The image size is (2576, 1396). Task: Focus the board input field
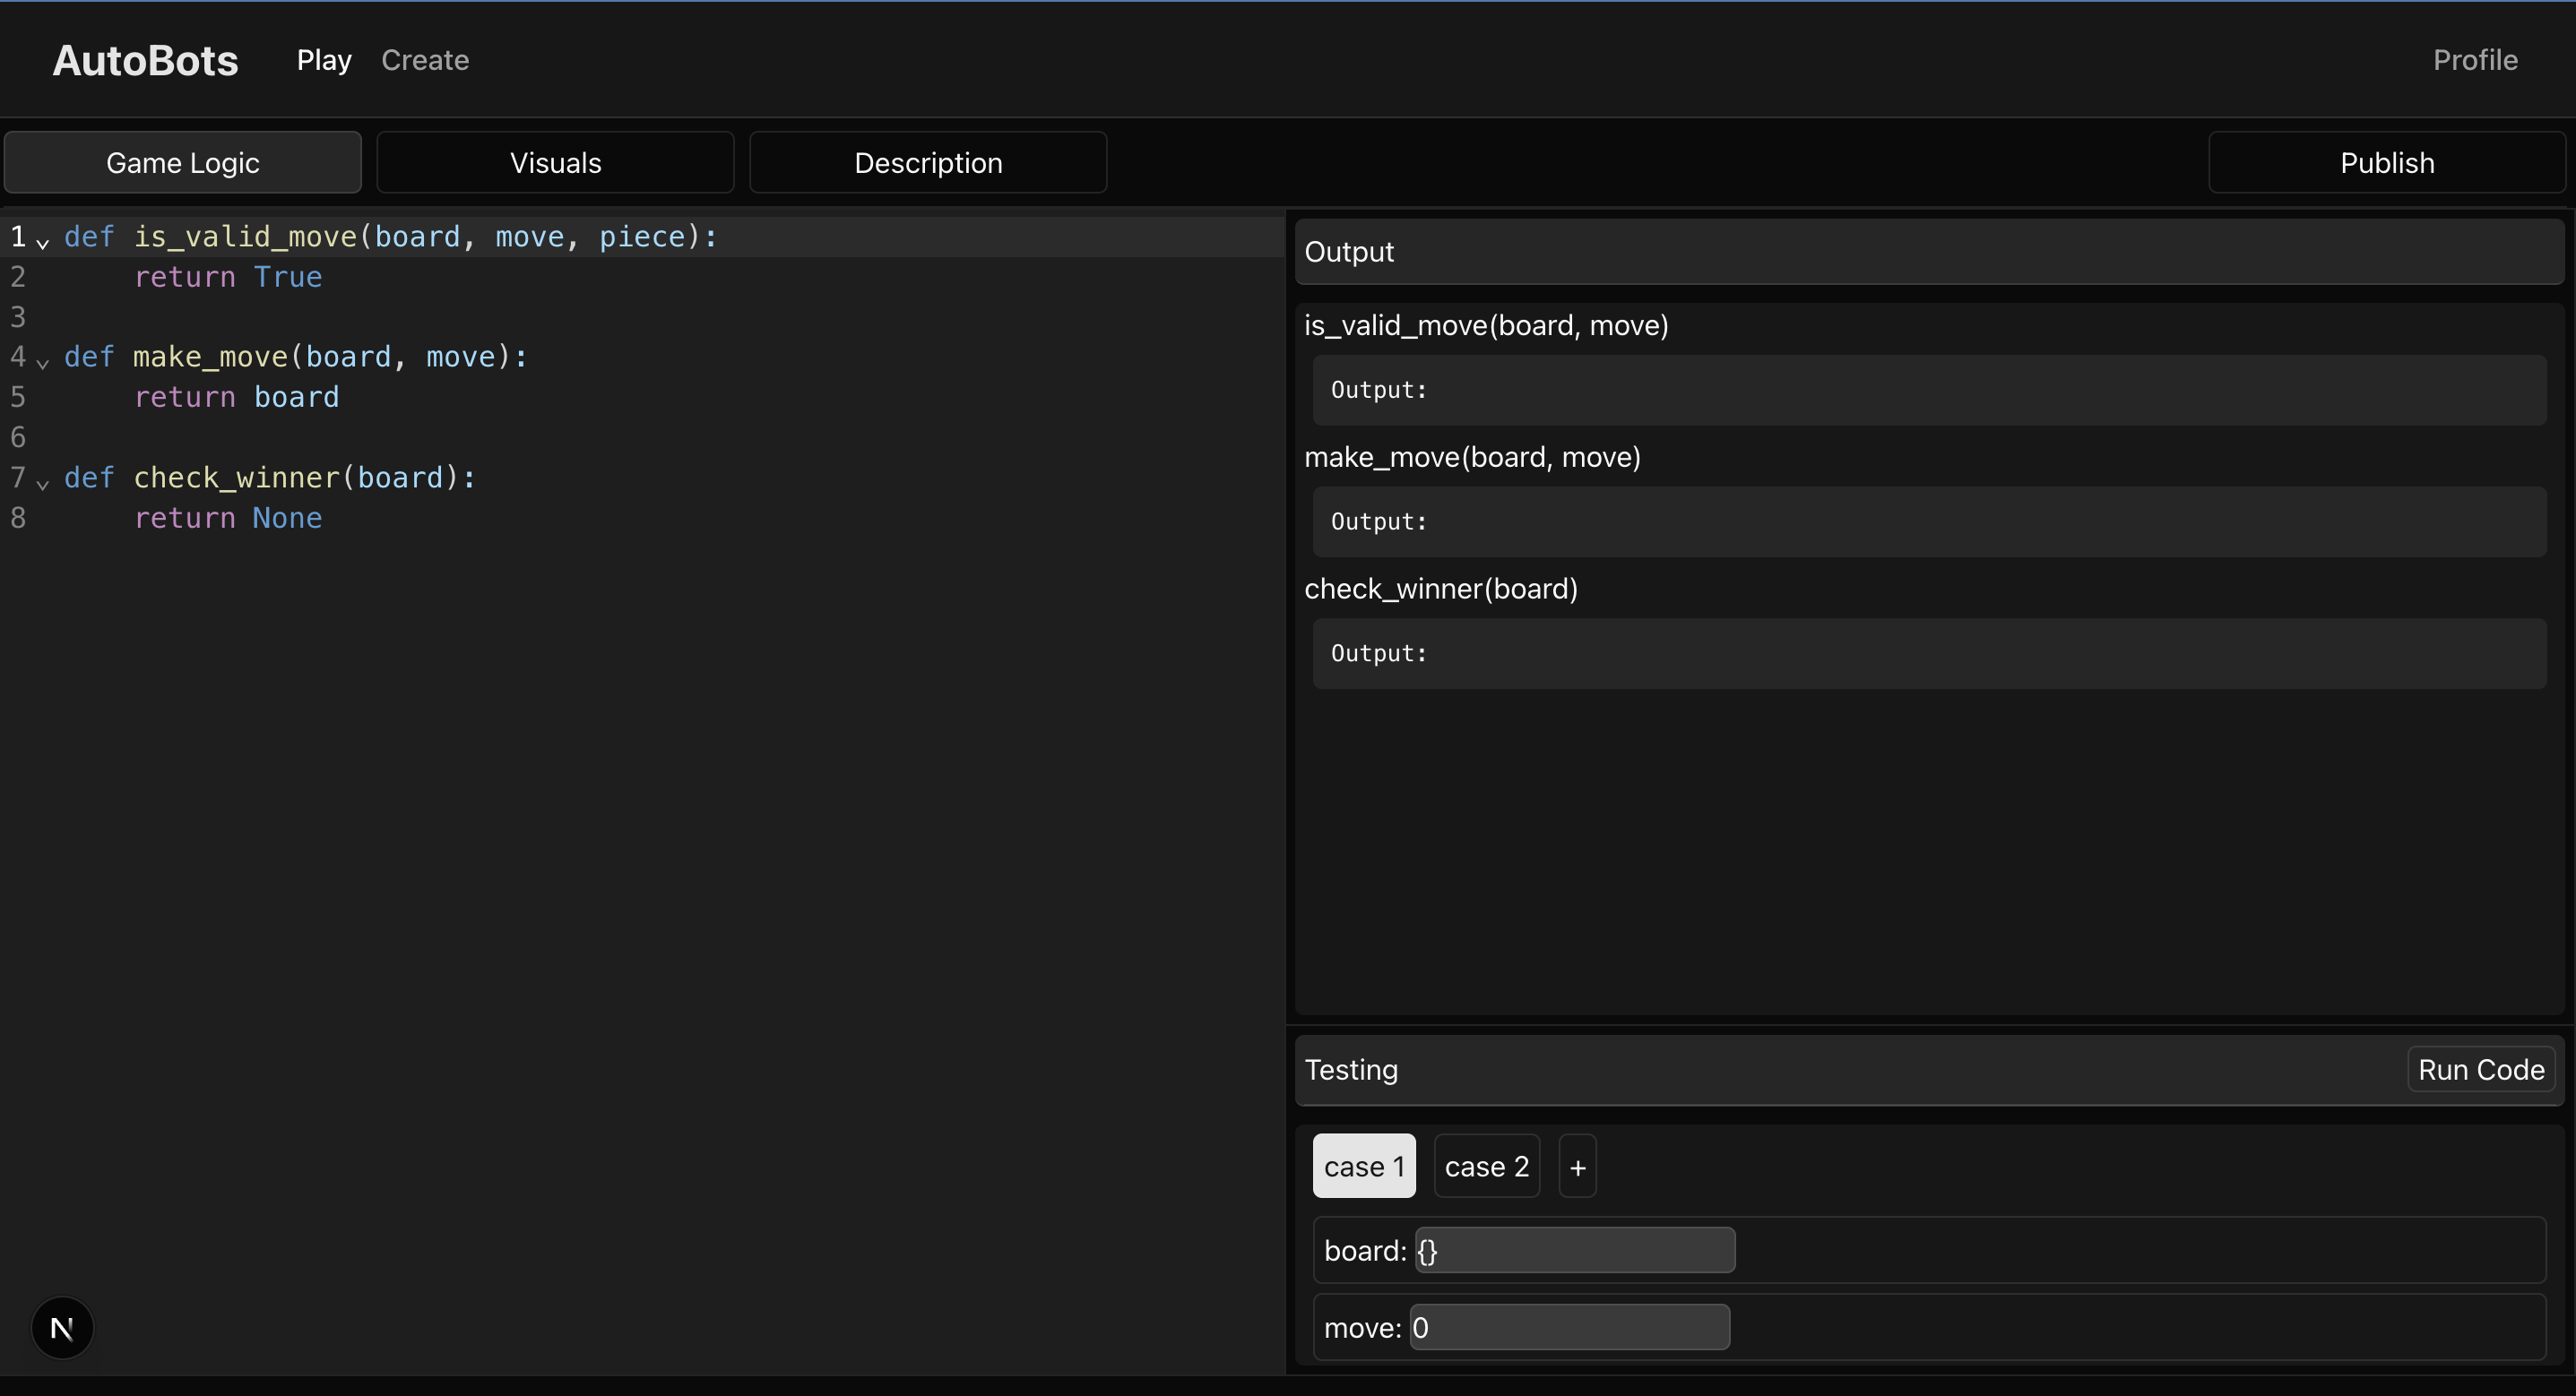[x=1575, y=1251]
